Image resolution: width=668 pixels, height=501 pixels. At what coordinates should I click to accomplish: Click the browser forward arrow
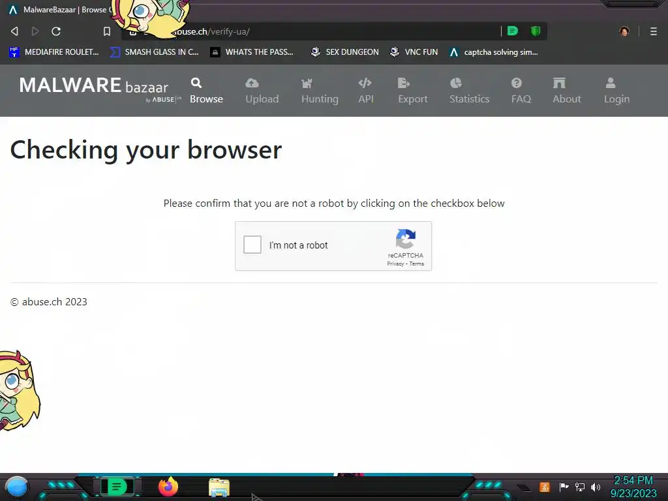35,31
